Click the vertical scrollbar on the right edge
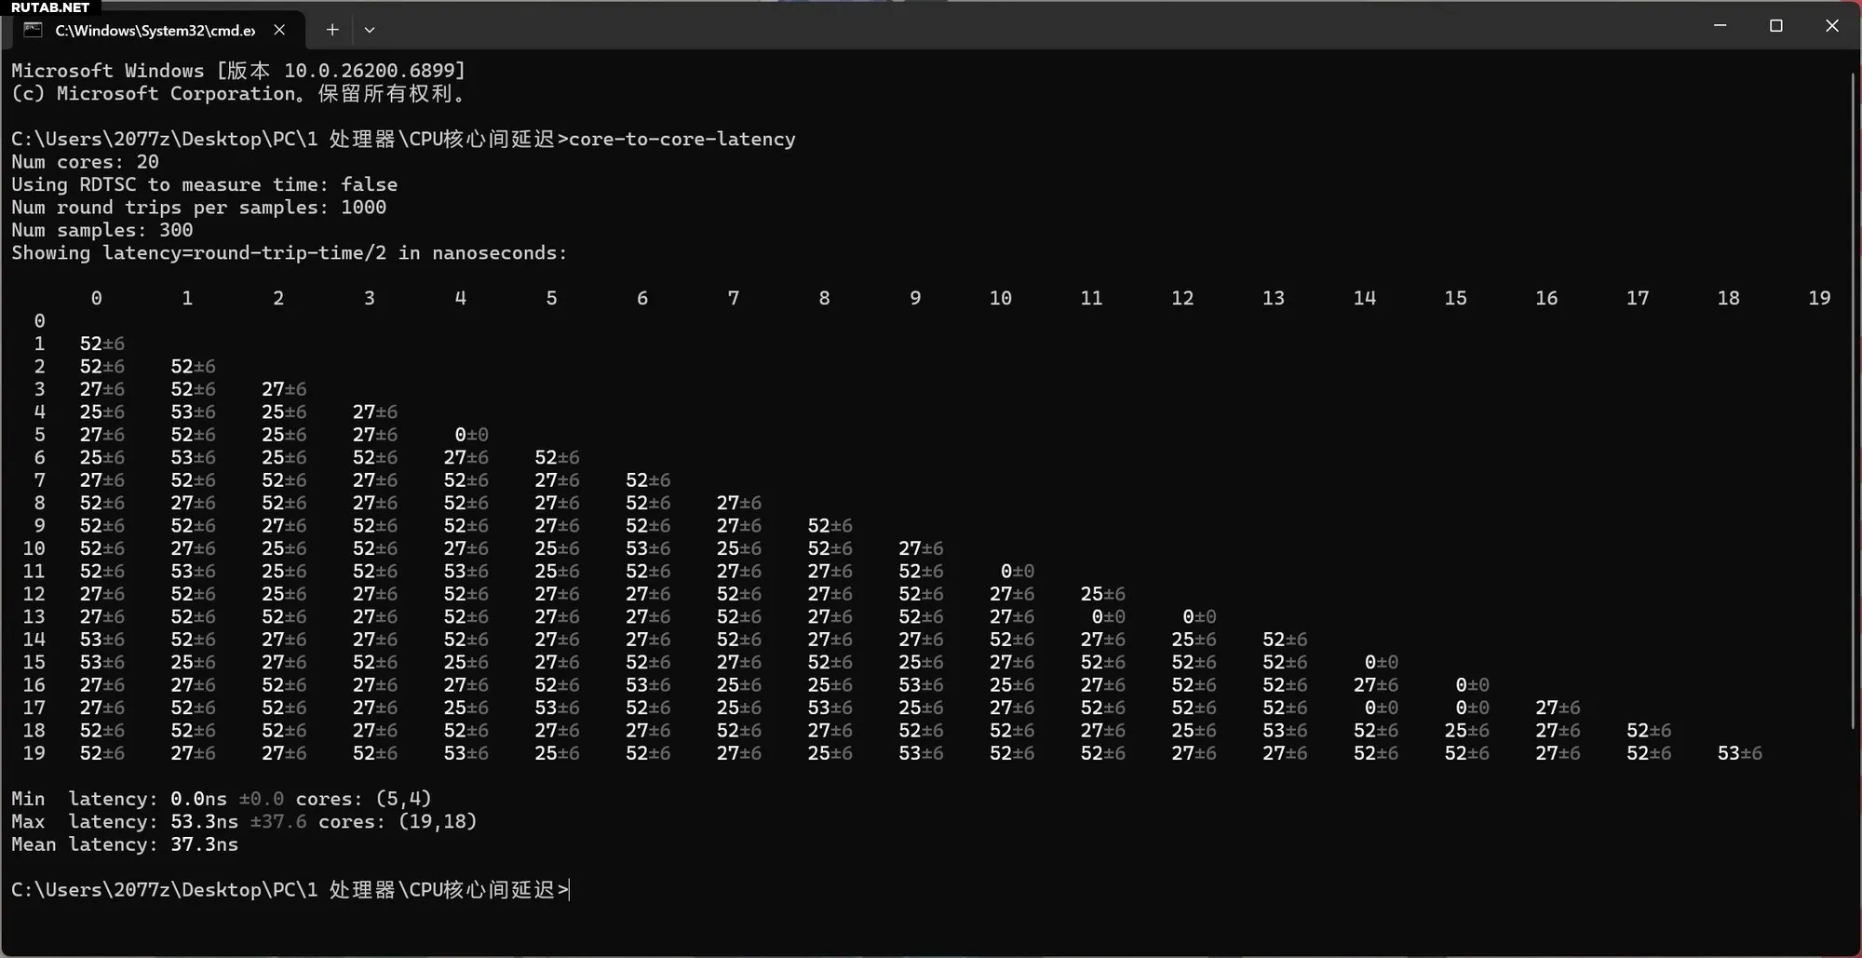1862x958 pixels. [x=1853, y=400]
